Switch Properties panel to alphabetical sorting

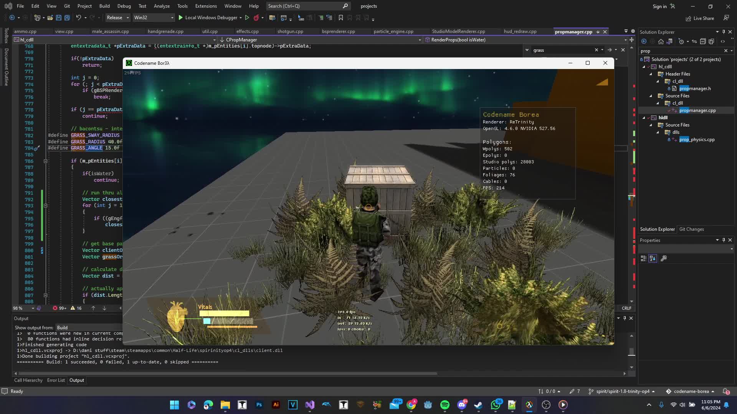(x=653, y=258)
